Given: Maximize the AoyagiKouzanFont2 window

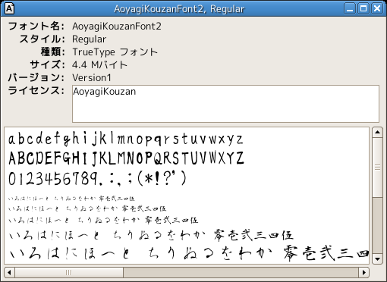Looking at the screenshot, I should tap(363, 8).
